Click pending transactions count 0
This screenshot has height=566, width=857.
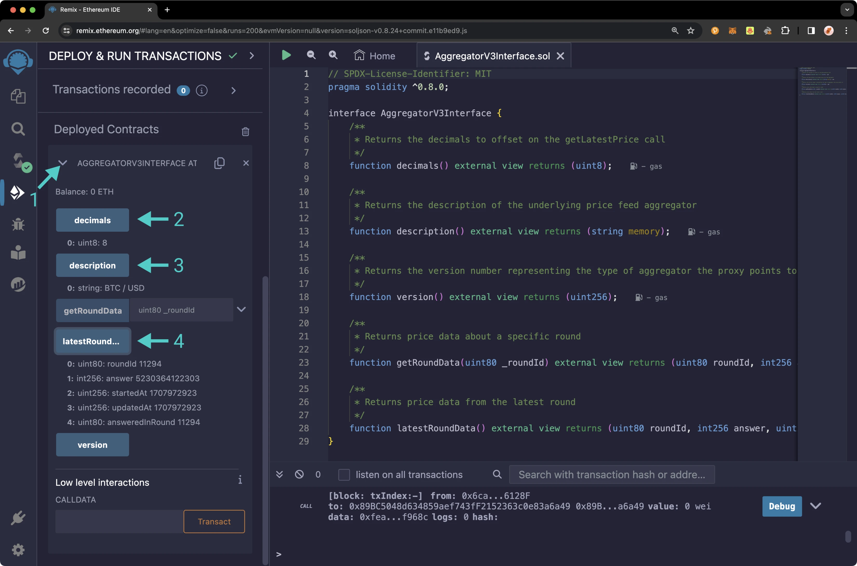[318, 474]
